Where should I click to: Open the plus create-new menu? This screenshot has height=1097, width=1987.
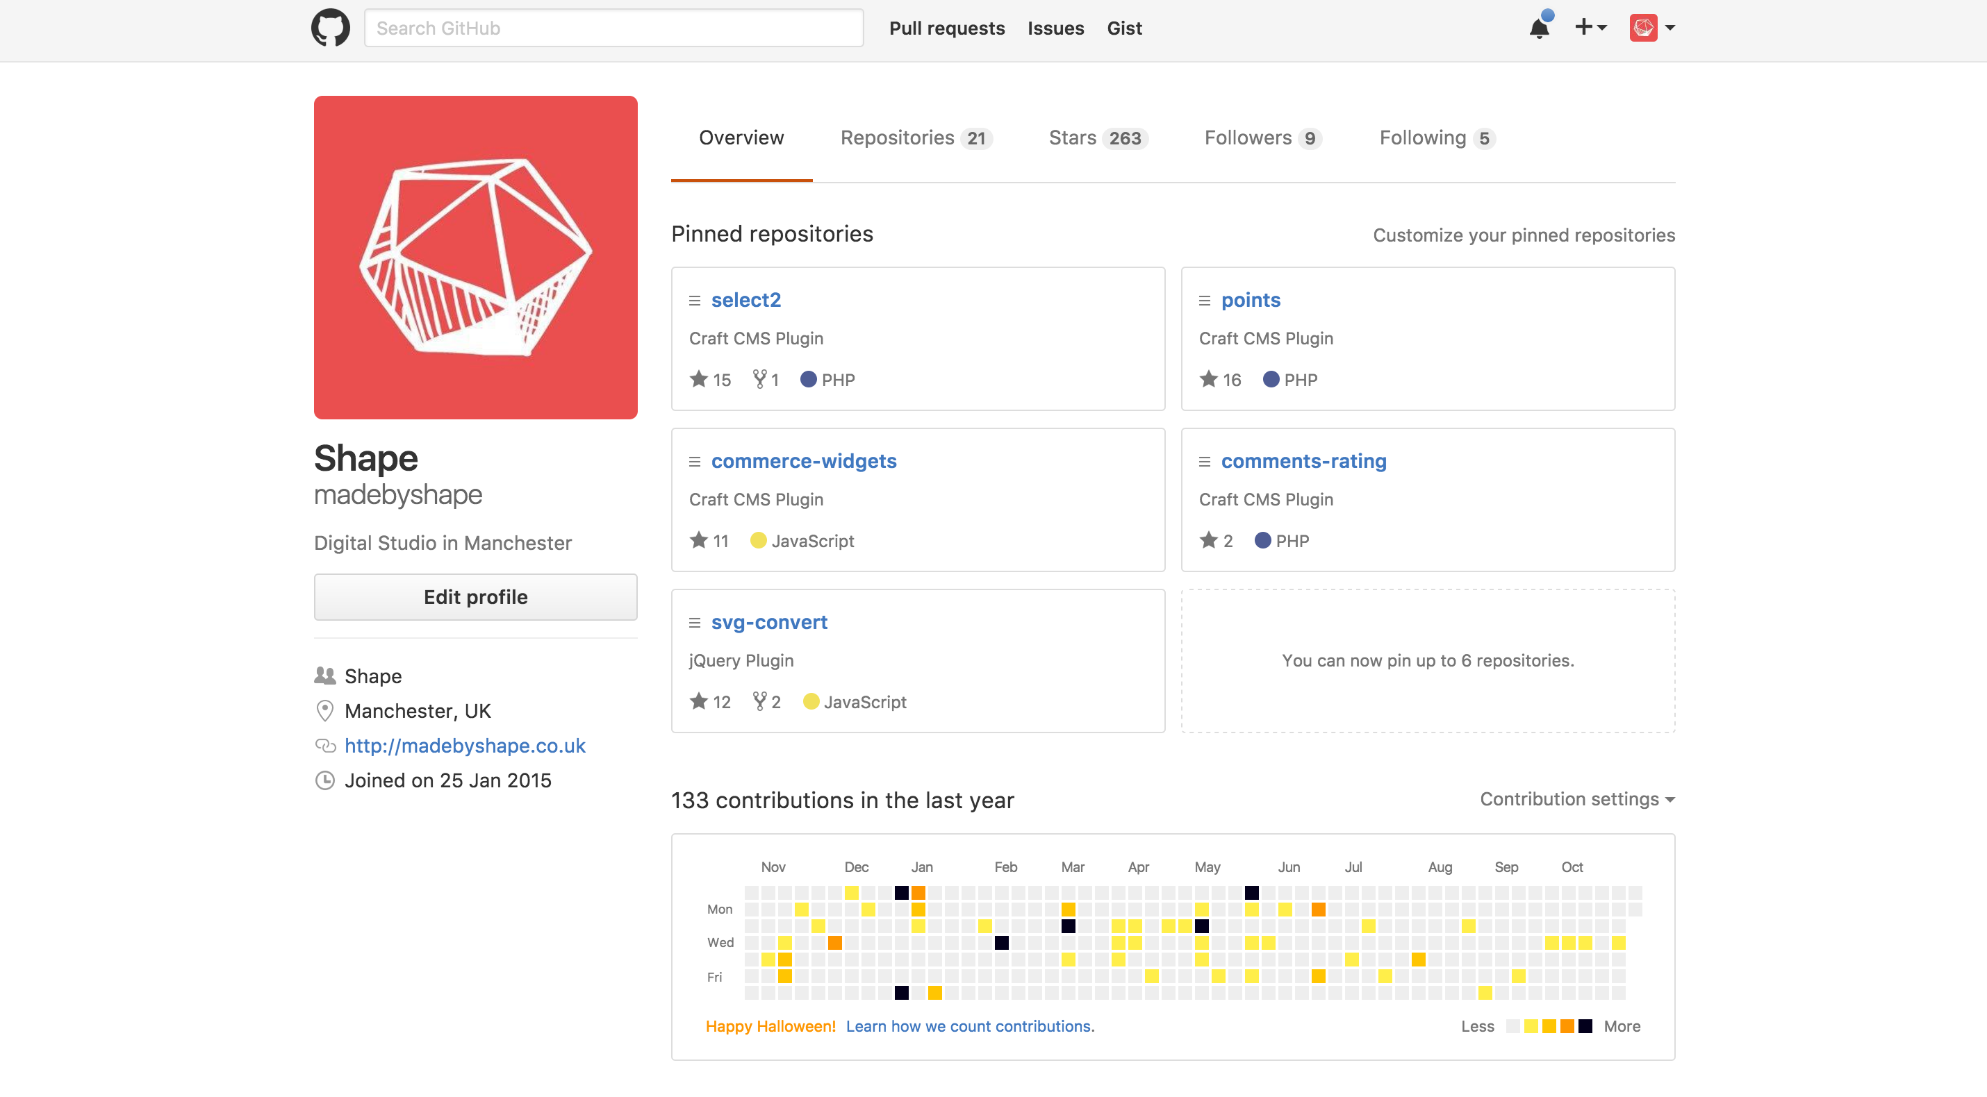[x=1590, y=28]
